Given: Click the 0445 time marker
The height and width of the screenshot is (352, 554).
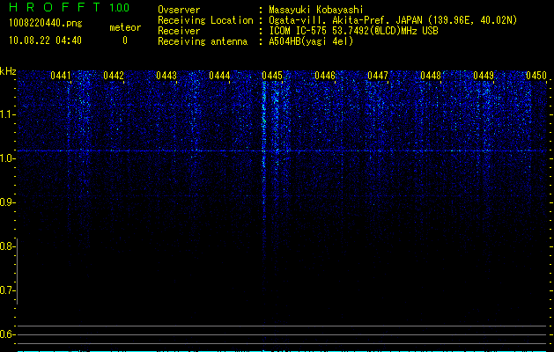Looking at the screenshot, I should [x=272, y=75].
